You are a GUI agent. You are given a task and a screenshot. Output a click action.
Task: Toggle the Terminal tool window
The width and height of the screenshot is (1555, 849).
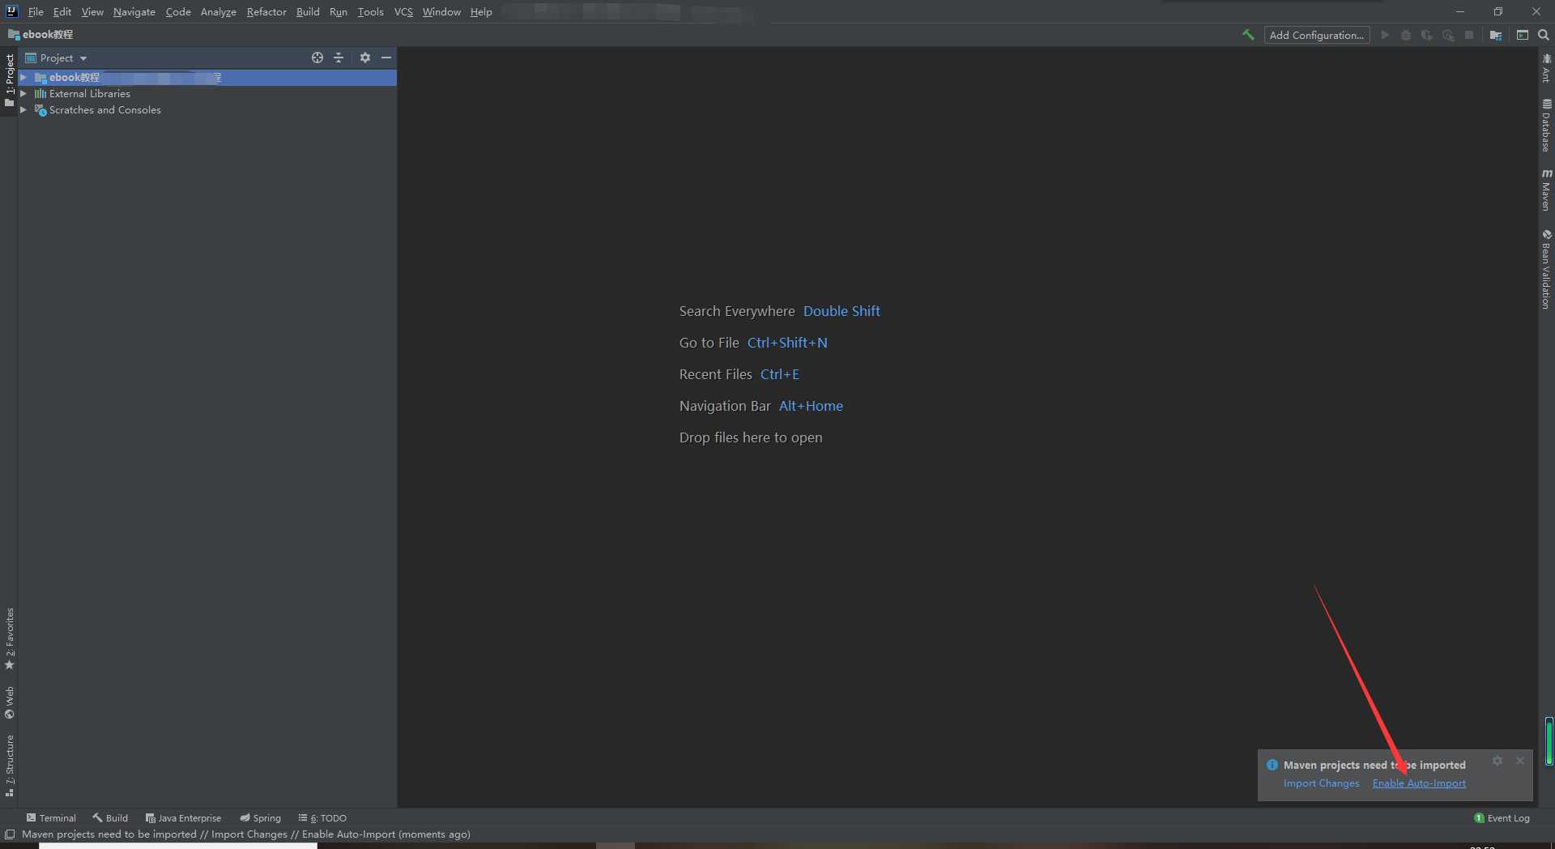[x=51, y=818]
